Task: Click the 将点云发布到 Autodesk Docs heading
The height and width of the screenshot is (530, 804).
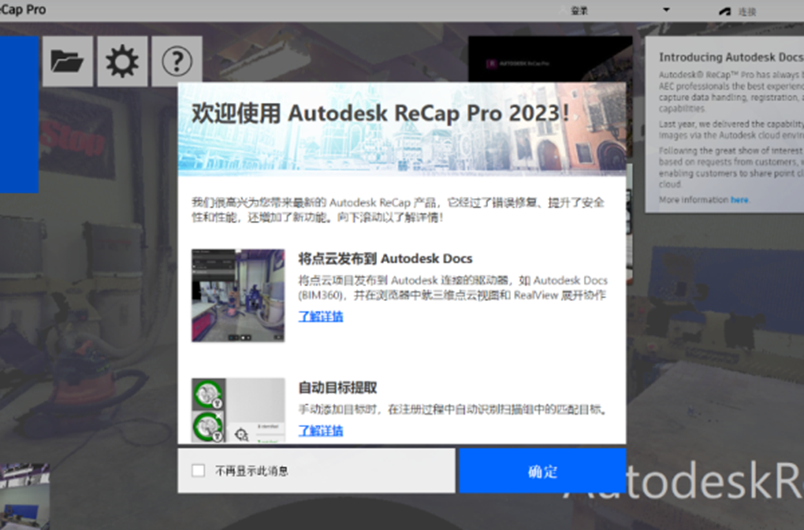Action: pos(385,259)
